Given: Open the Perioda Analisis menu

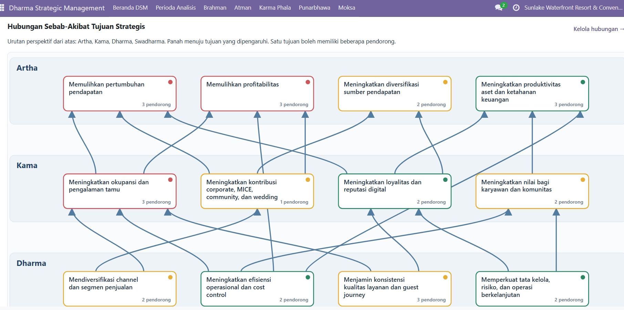Looking at the screenshot, I should tap(176, 8).
